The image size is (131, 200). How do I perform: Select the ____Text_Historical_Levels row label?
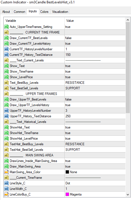pos(28,122)
